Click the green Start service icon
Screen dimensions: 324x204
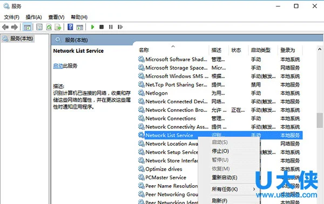pos(92,27)
